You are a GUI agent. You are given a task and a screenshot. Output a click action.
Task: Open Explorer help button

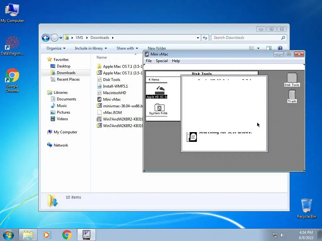280,48
